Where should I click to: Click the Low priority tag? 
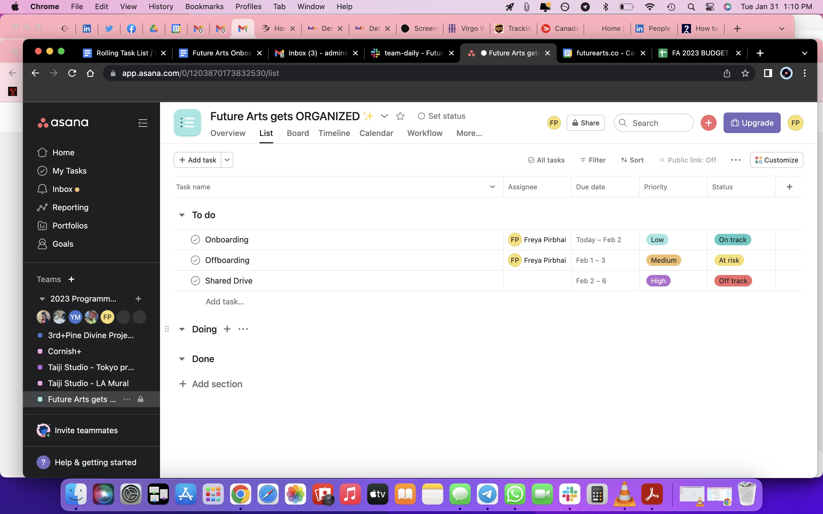click(657, 240)
